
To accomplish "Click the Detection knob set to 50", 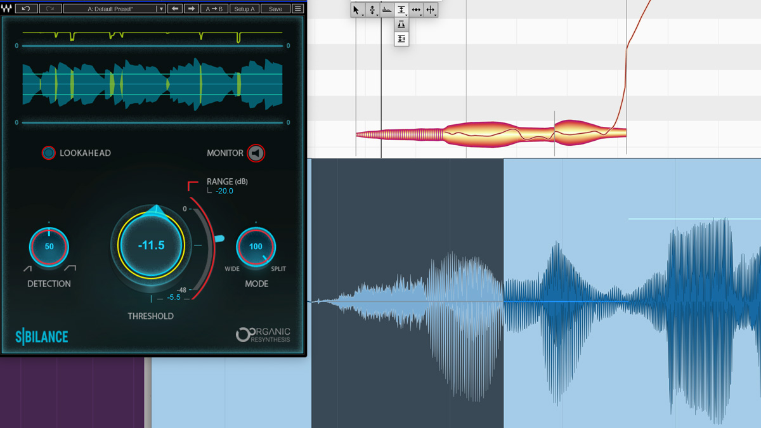I will (49, 247).
